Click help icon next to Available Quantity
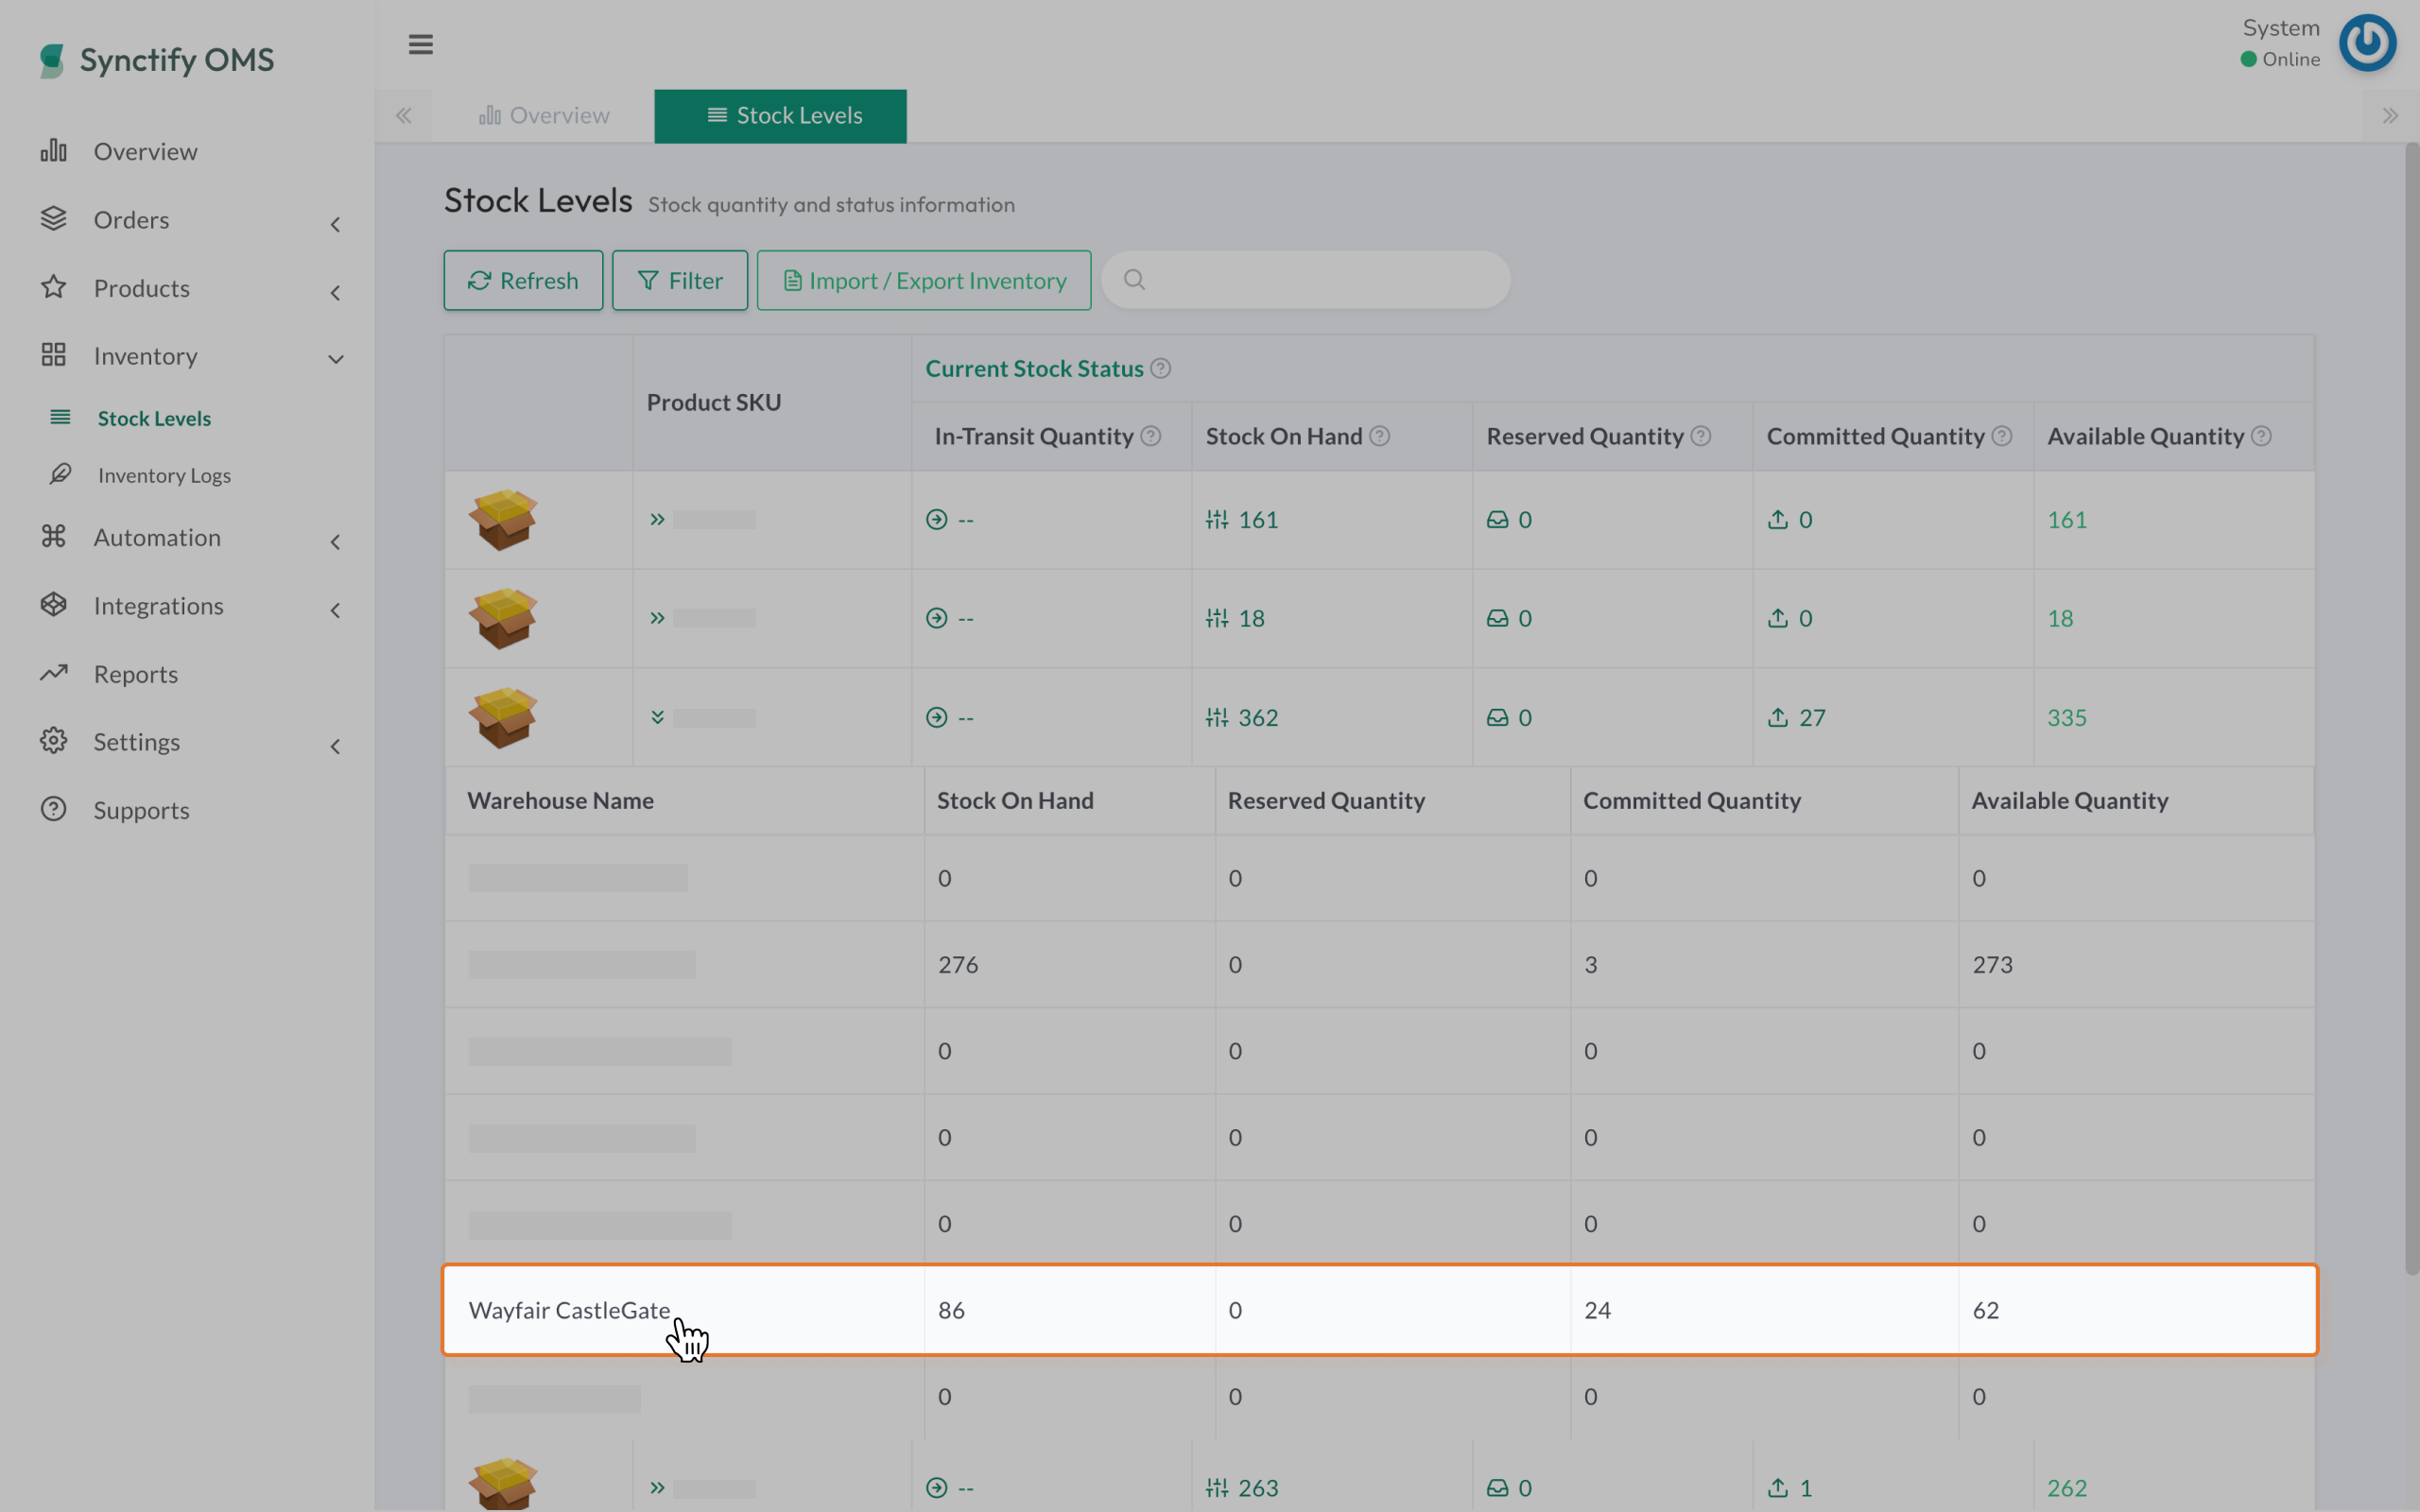This screenshot has width=2420, height=1512. (x=2261, y=436)
